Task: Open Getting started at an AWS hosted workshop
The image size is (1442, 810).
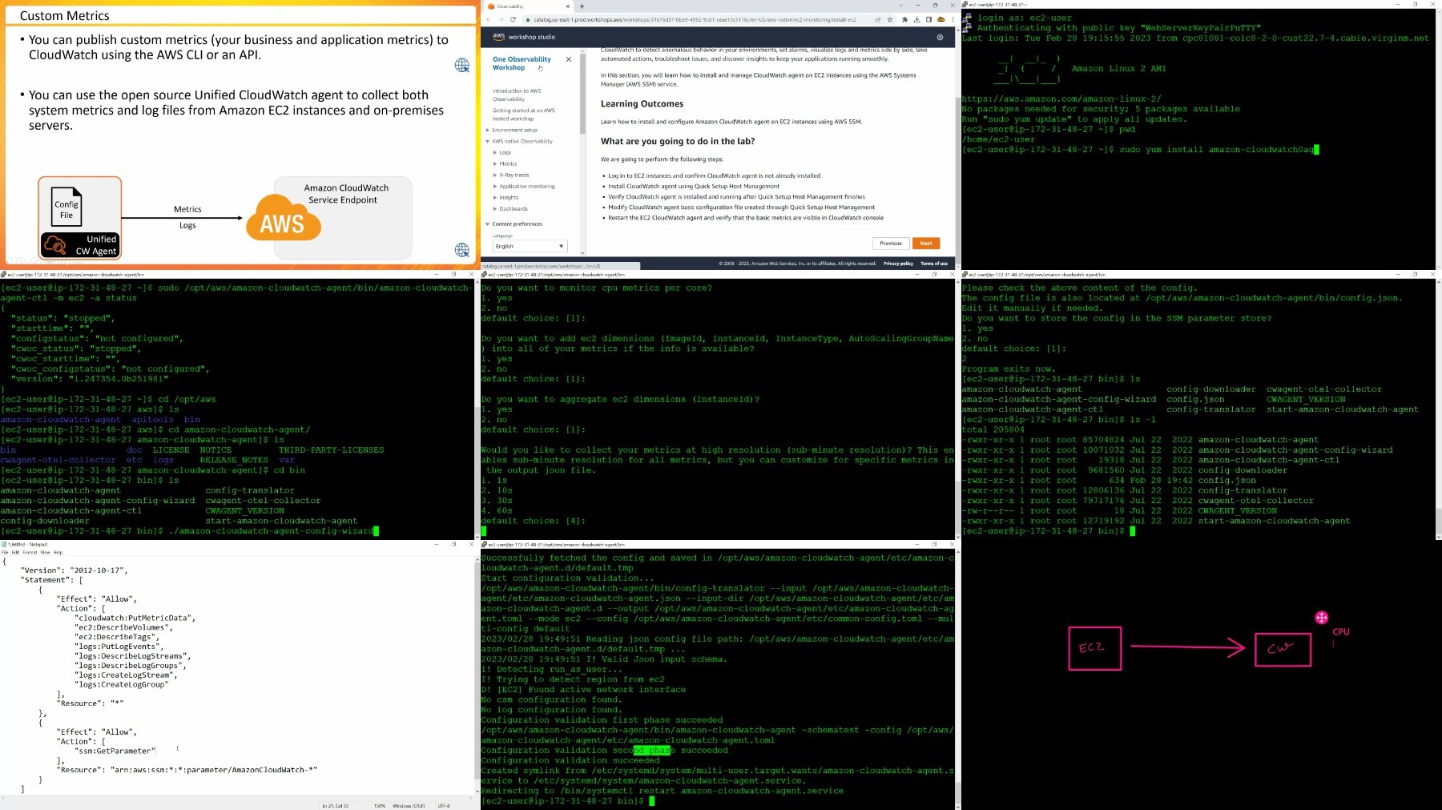Action: tap(523, 114)
